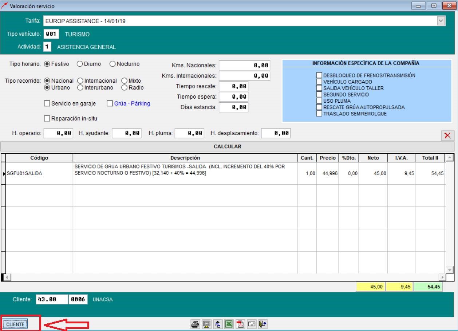Click the exit door icon
The height and width of the screenshot is (331, 458).
[263, 324]
